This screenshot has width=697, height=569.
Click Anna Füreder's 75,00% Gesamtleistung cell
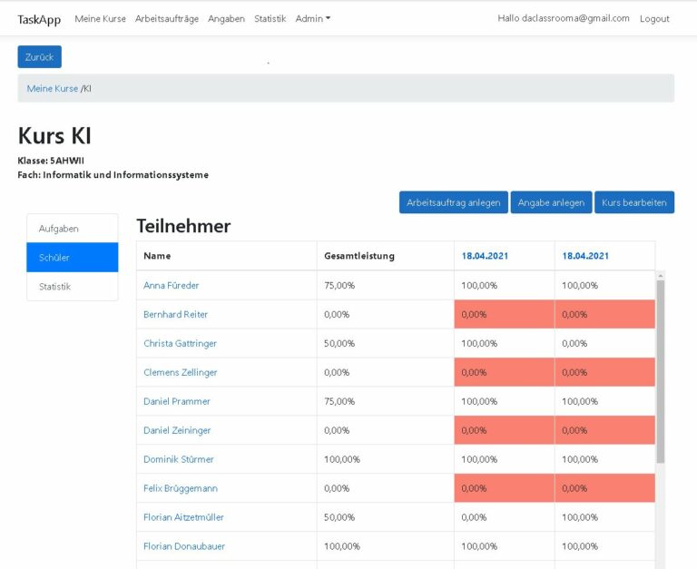pos(386,285)
